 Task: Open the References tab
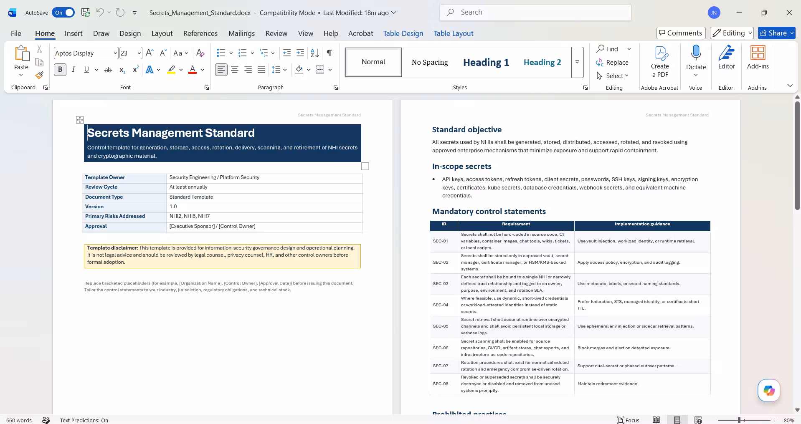200,33
